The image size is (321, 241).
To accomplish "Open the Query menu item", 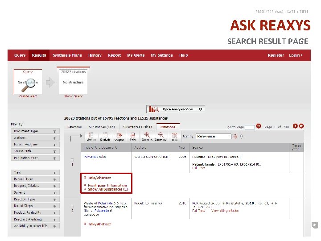I will click(x=20, y=55).
